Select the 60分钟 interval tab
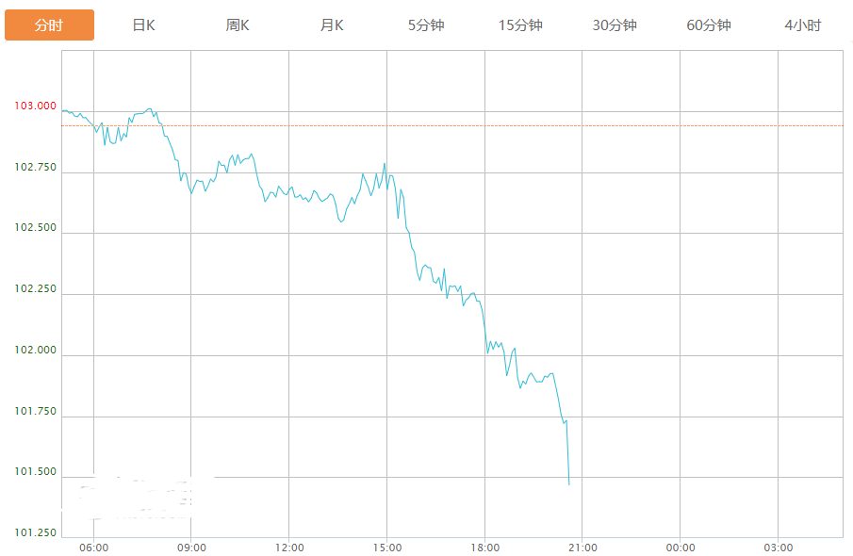853x556 pixels. tap(709, 25)
